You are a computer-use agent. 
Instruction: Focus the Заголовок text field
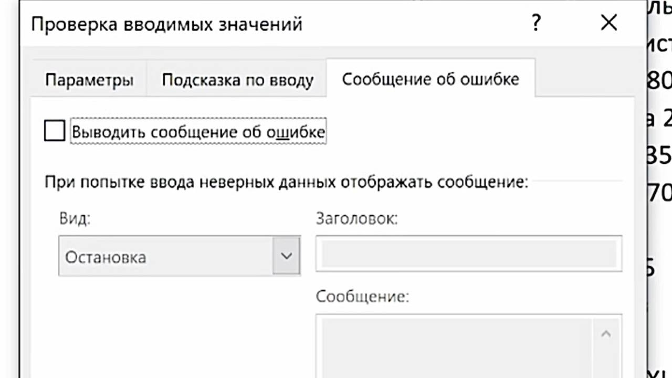(x=468, y=254)
